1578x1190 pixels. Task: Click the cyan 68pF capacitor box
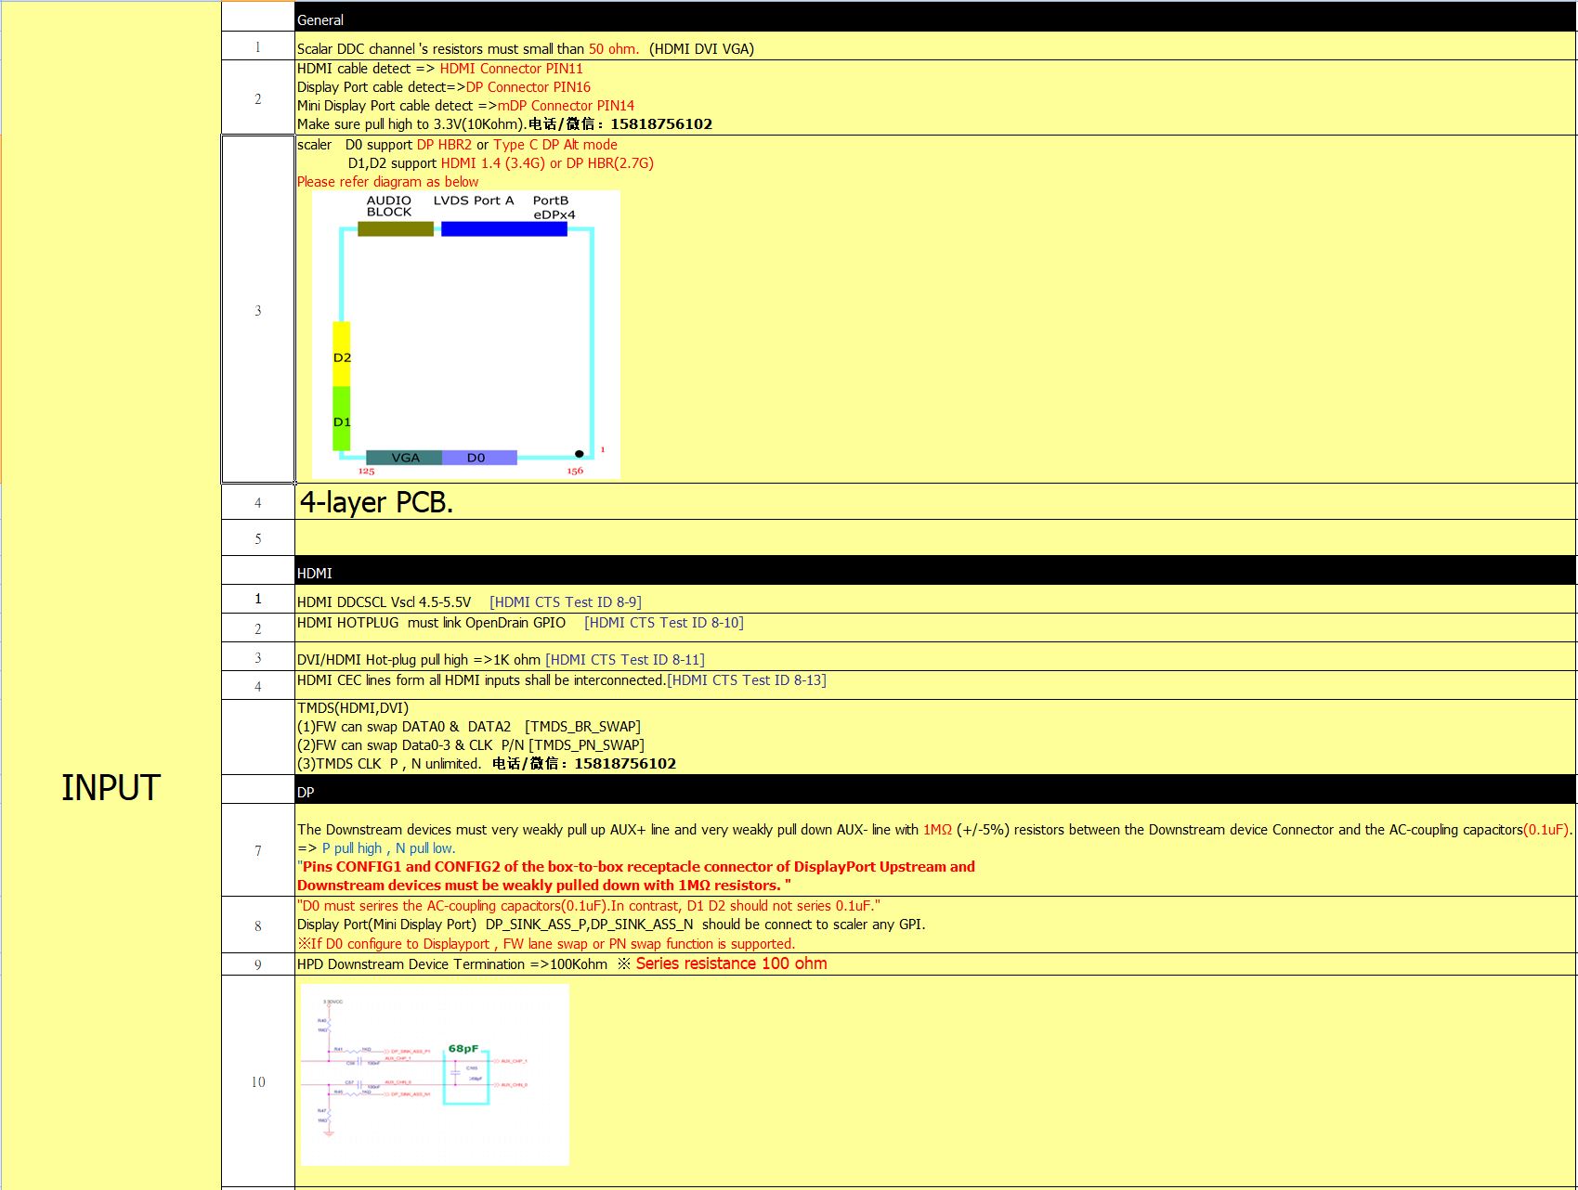[x=466, y=1078]
